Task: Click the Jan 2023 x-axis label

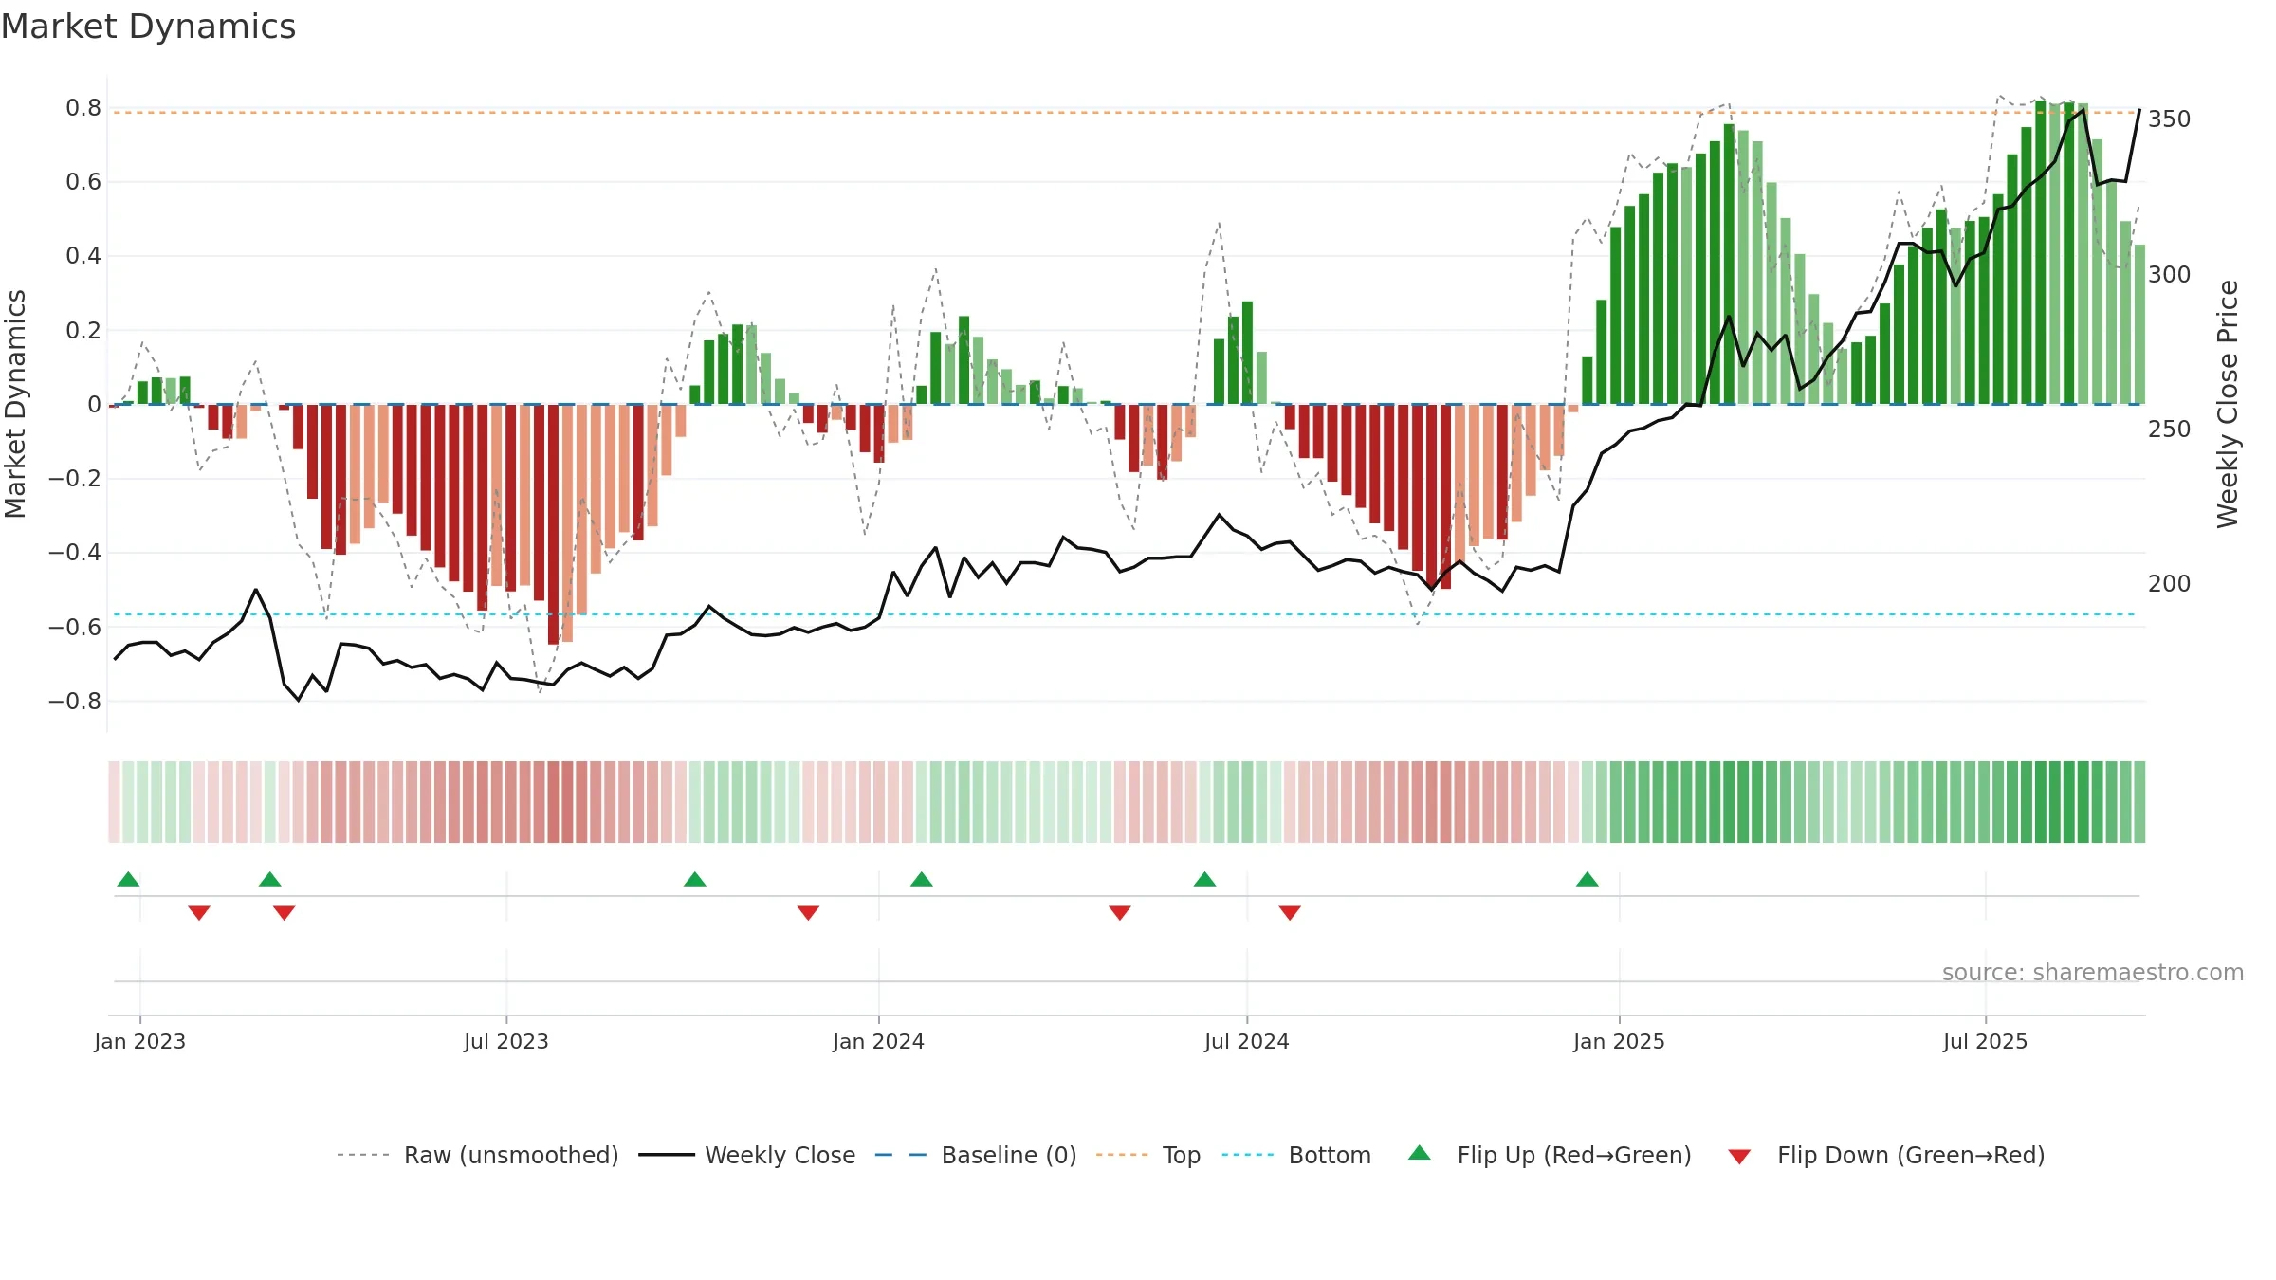Action: pos(140,1041)
